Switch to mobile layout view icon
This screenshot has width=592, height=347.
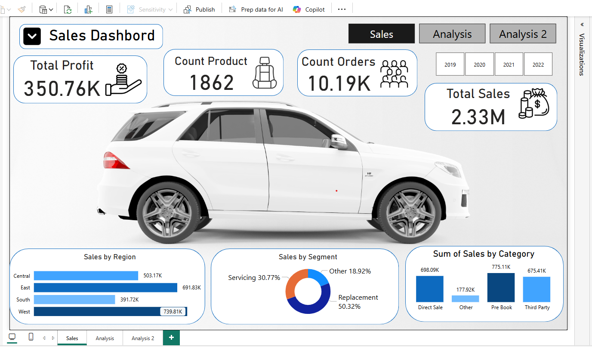click(x=31, y=337)
